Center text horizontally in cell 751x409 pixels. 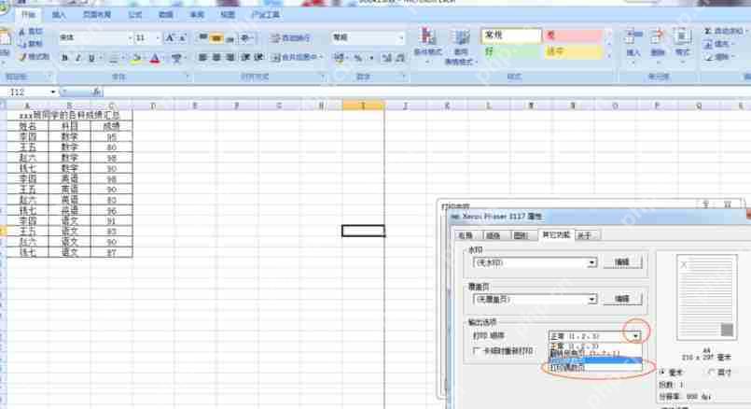coord(216,58)
